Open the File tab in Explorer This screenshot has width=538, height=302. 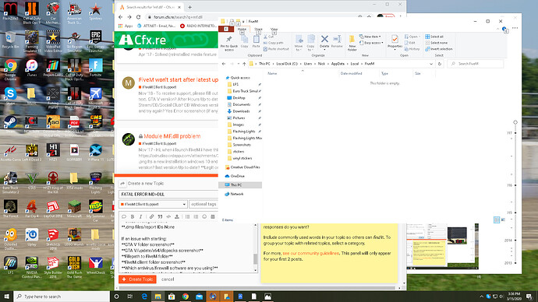pos(226,29)
